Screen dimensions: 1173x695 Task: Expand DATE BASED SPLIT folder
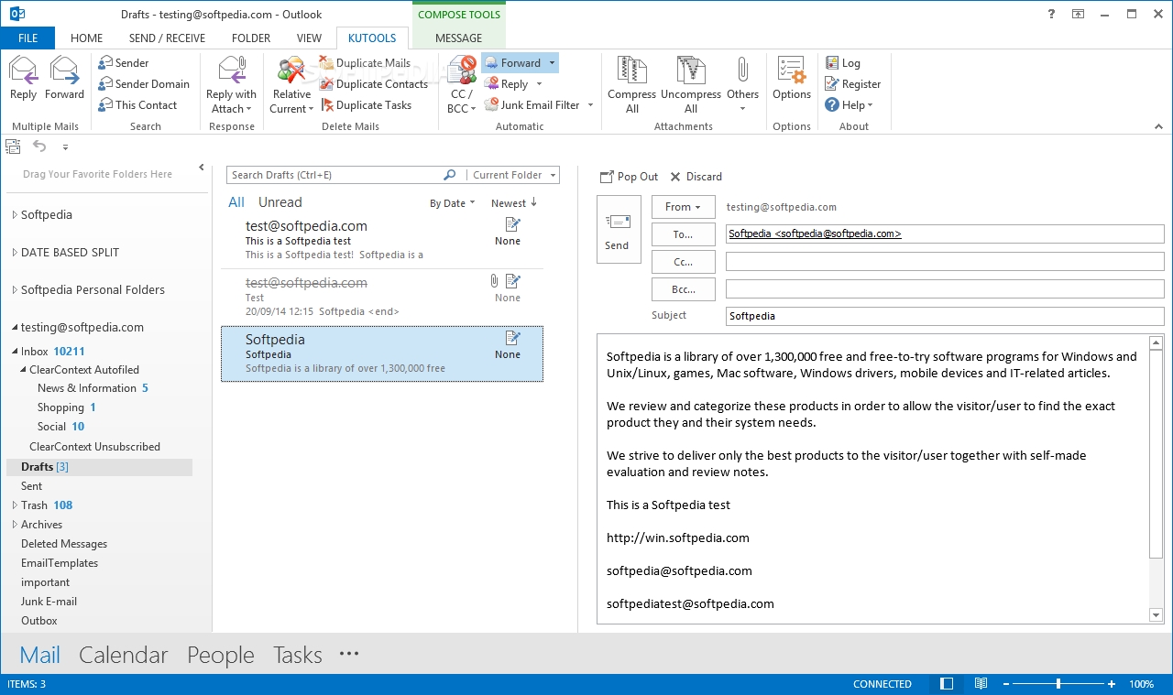15,253
